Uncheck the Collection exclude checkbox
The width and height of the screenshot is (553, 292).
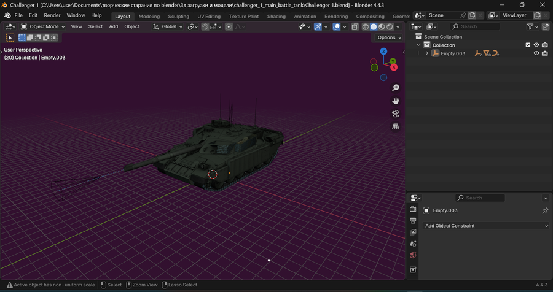tap(528, 45)
